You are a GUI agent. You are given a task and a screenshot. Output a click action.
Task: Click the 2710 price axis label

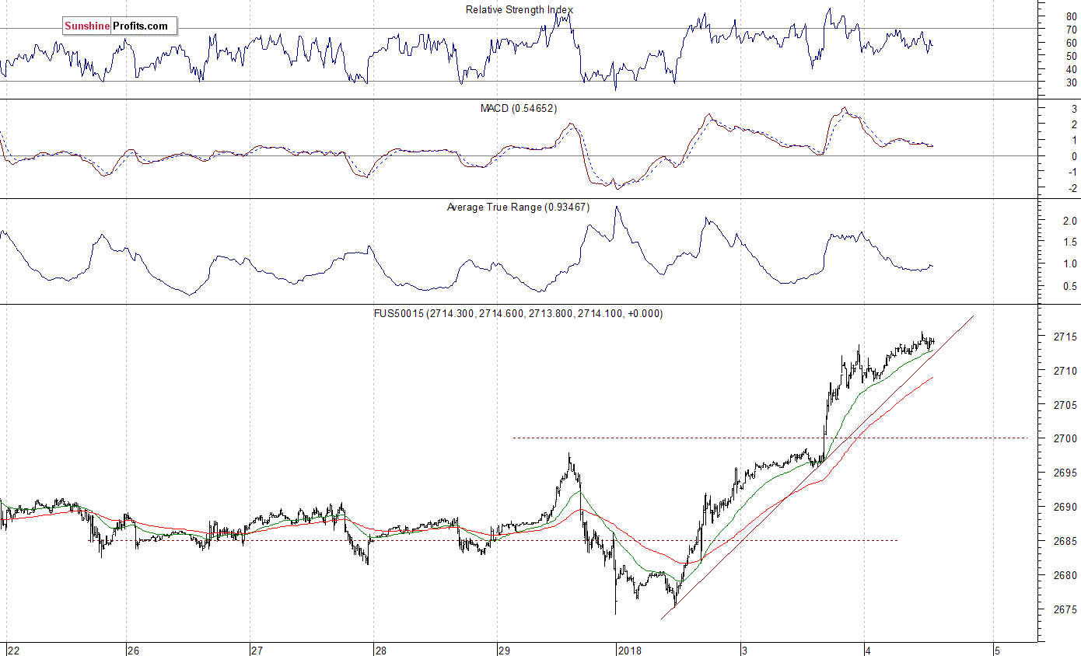pos(1066,372)
